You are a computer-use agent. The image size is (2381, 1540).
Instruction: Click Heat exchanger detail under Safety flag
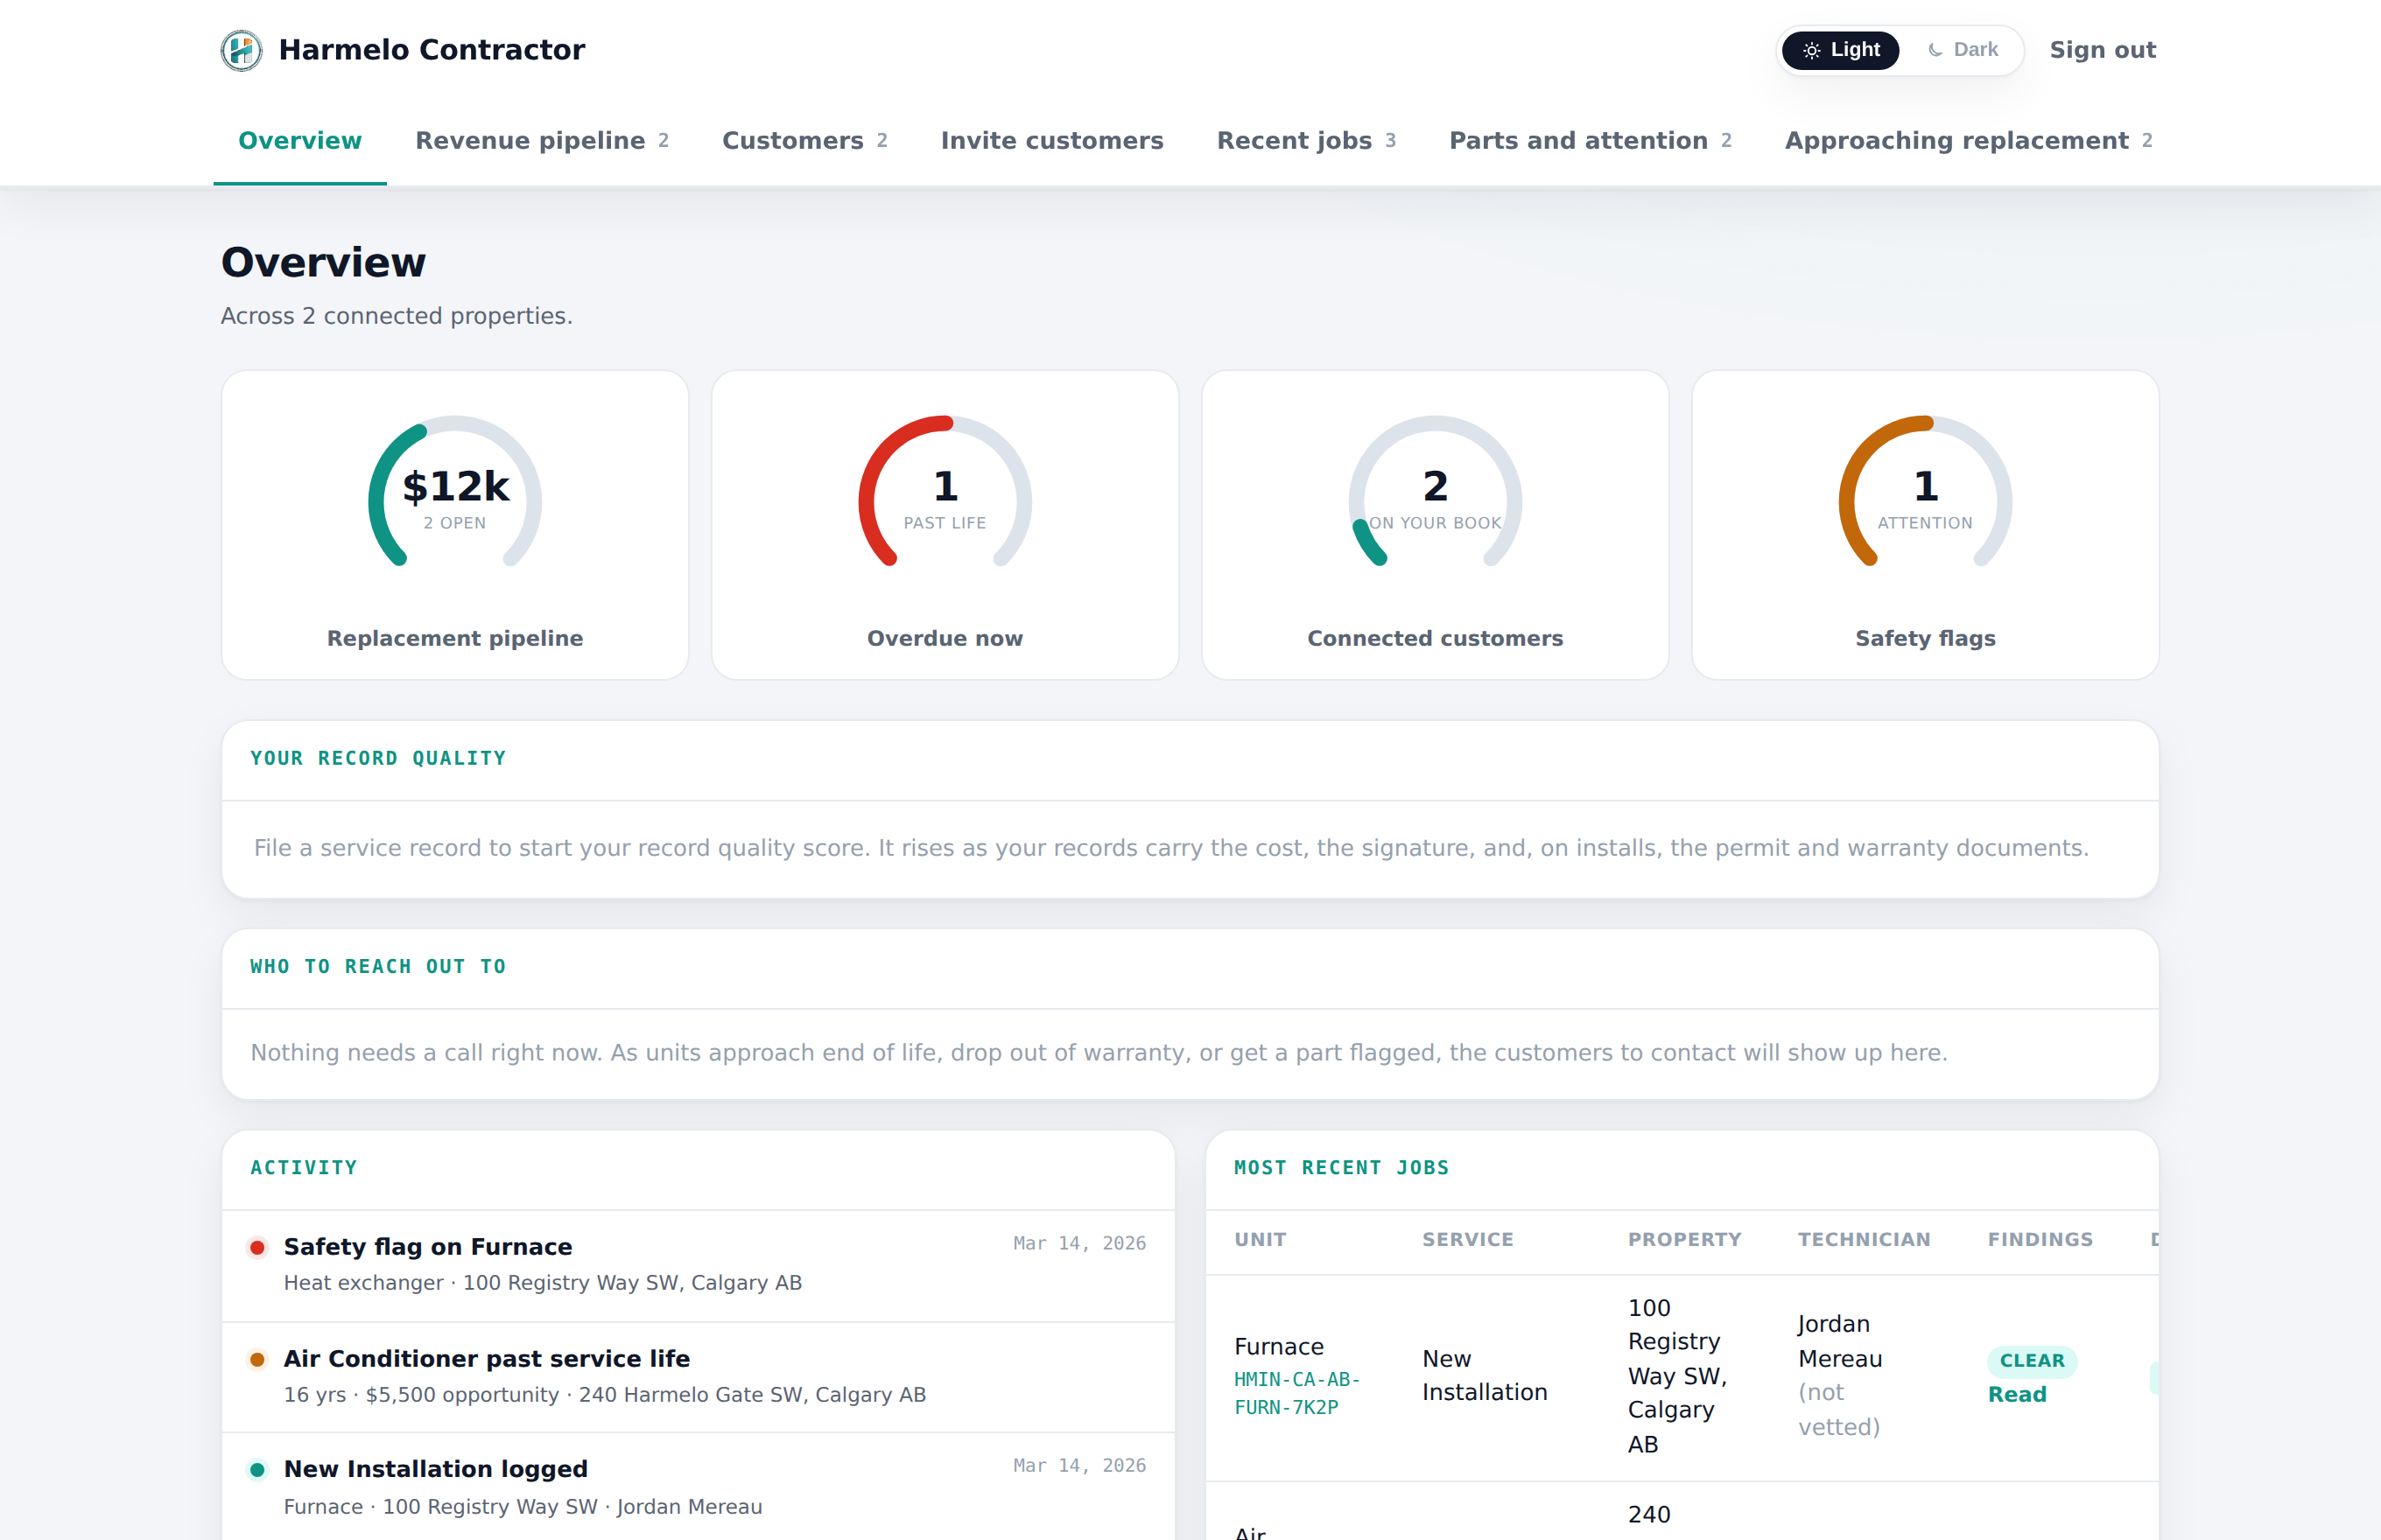click(542, 1283)
